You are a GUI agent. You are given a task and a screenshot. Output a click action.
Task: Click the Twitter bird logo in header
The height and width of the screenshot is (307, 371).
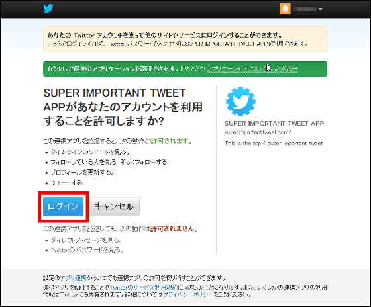click(48, 9)
